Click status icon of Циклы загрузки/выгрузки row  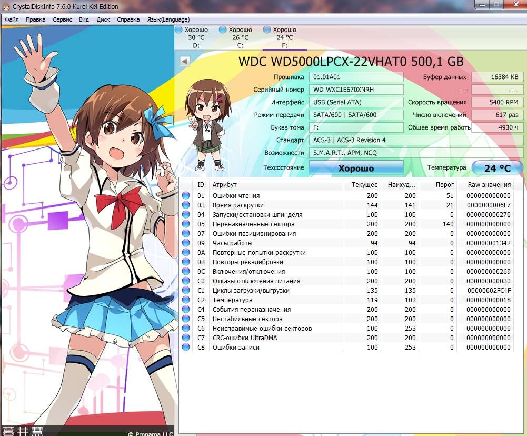(186, 290)
